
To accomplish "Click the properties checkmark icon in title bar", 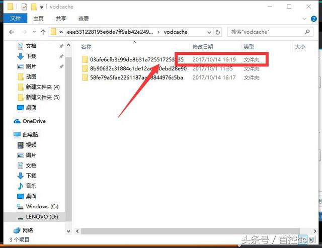I will coord(25,7).
